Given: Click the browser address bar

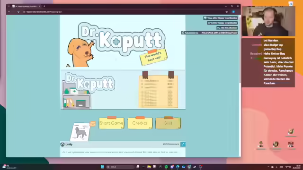Looking at the screenshot, I should pyautogui.click(x=124, y=12).
